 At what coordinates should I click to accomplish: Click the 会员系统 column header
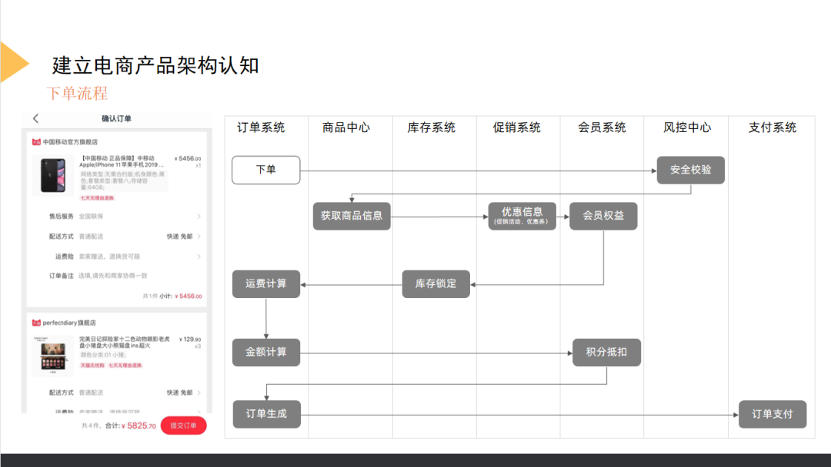(x=602, y=128)
